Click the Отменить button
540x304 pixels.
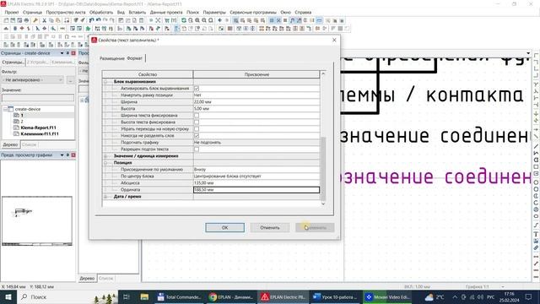(270, 227)
